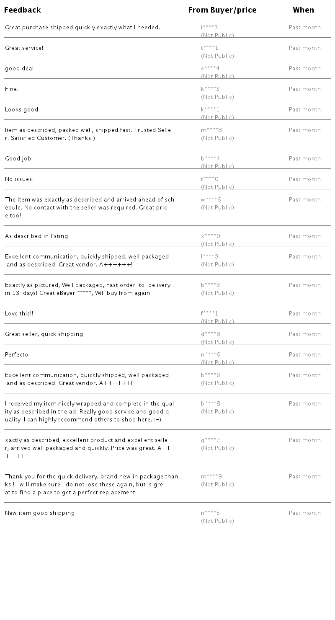Click "New item good shipping" feedback
335x620 pixels.
pyautogui.click(x=40, y=513)
